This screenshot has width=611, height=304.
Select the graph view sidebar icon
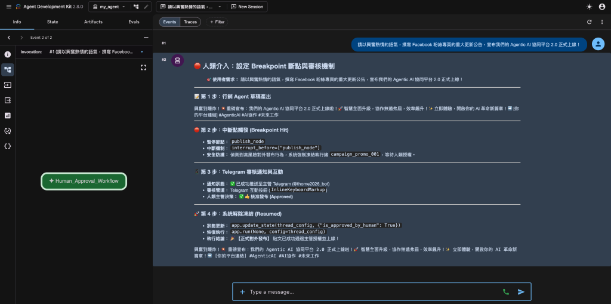tap(7, 69)
